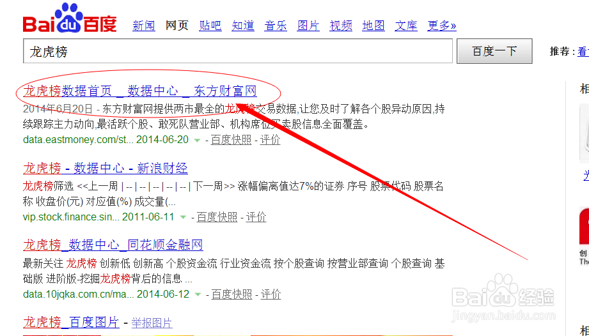Click the search box containing 龙虎榜

point(238,51)
